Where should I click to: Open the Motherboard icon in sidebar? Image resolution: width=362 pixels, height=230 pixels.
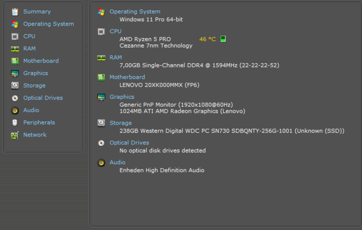pyautogui.click(x=15, y=61)
